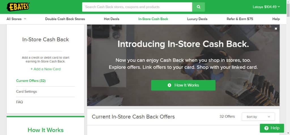Open the Sort by dropdown

click(x=258, y=117)
